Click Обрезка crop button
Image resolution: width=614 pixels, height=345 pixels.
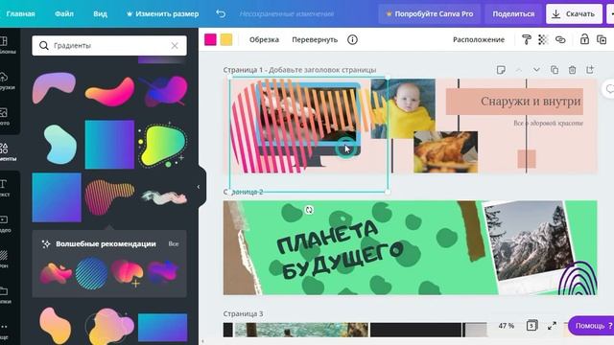pos(265,39)
